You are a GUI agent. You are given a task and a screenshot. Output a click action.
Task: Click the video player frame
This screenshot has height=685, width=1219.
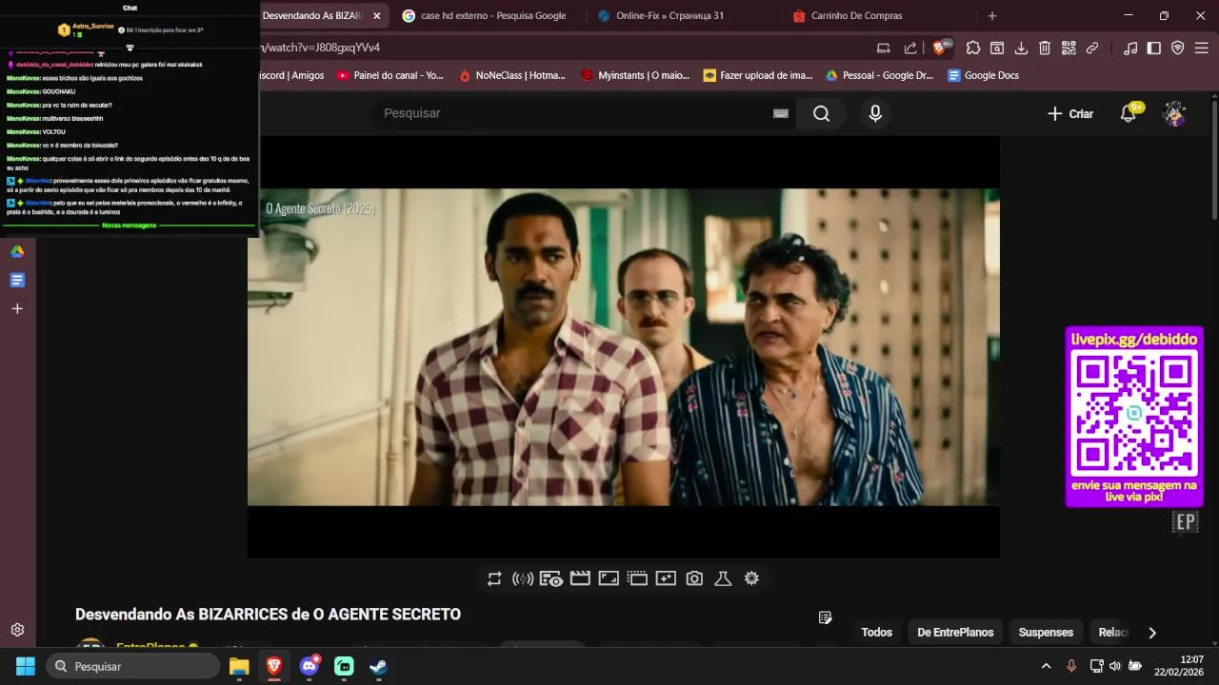tap(624, 346)
